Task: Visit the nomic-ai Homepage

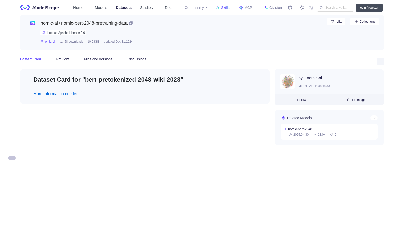Action: [356, 100]
